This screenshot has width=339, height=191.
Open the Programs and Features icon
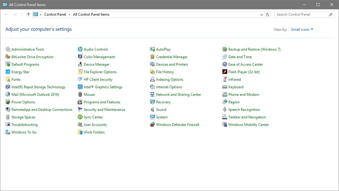pyautogui.click(x=80, y=102)
